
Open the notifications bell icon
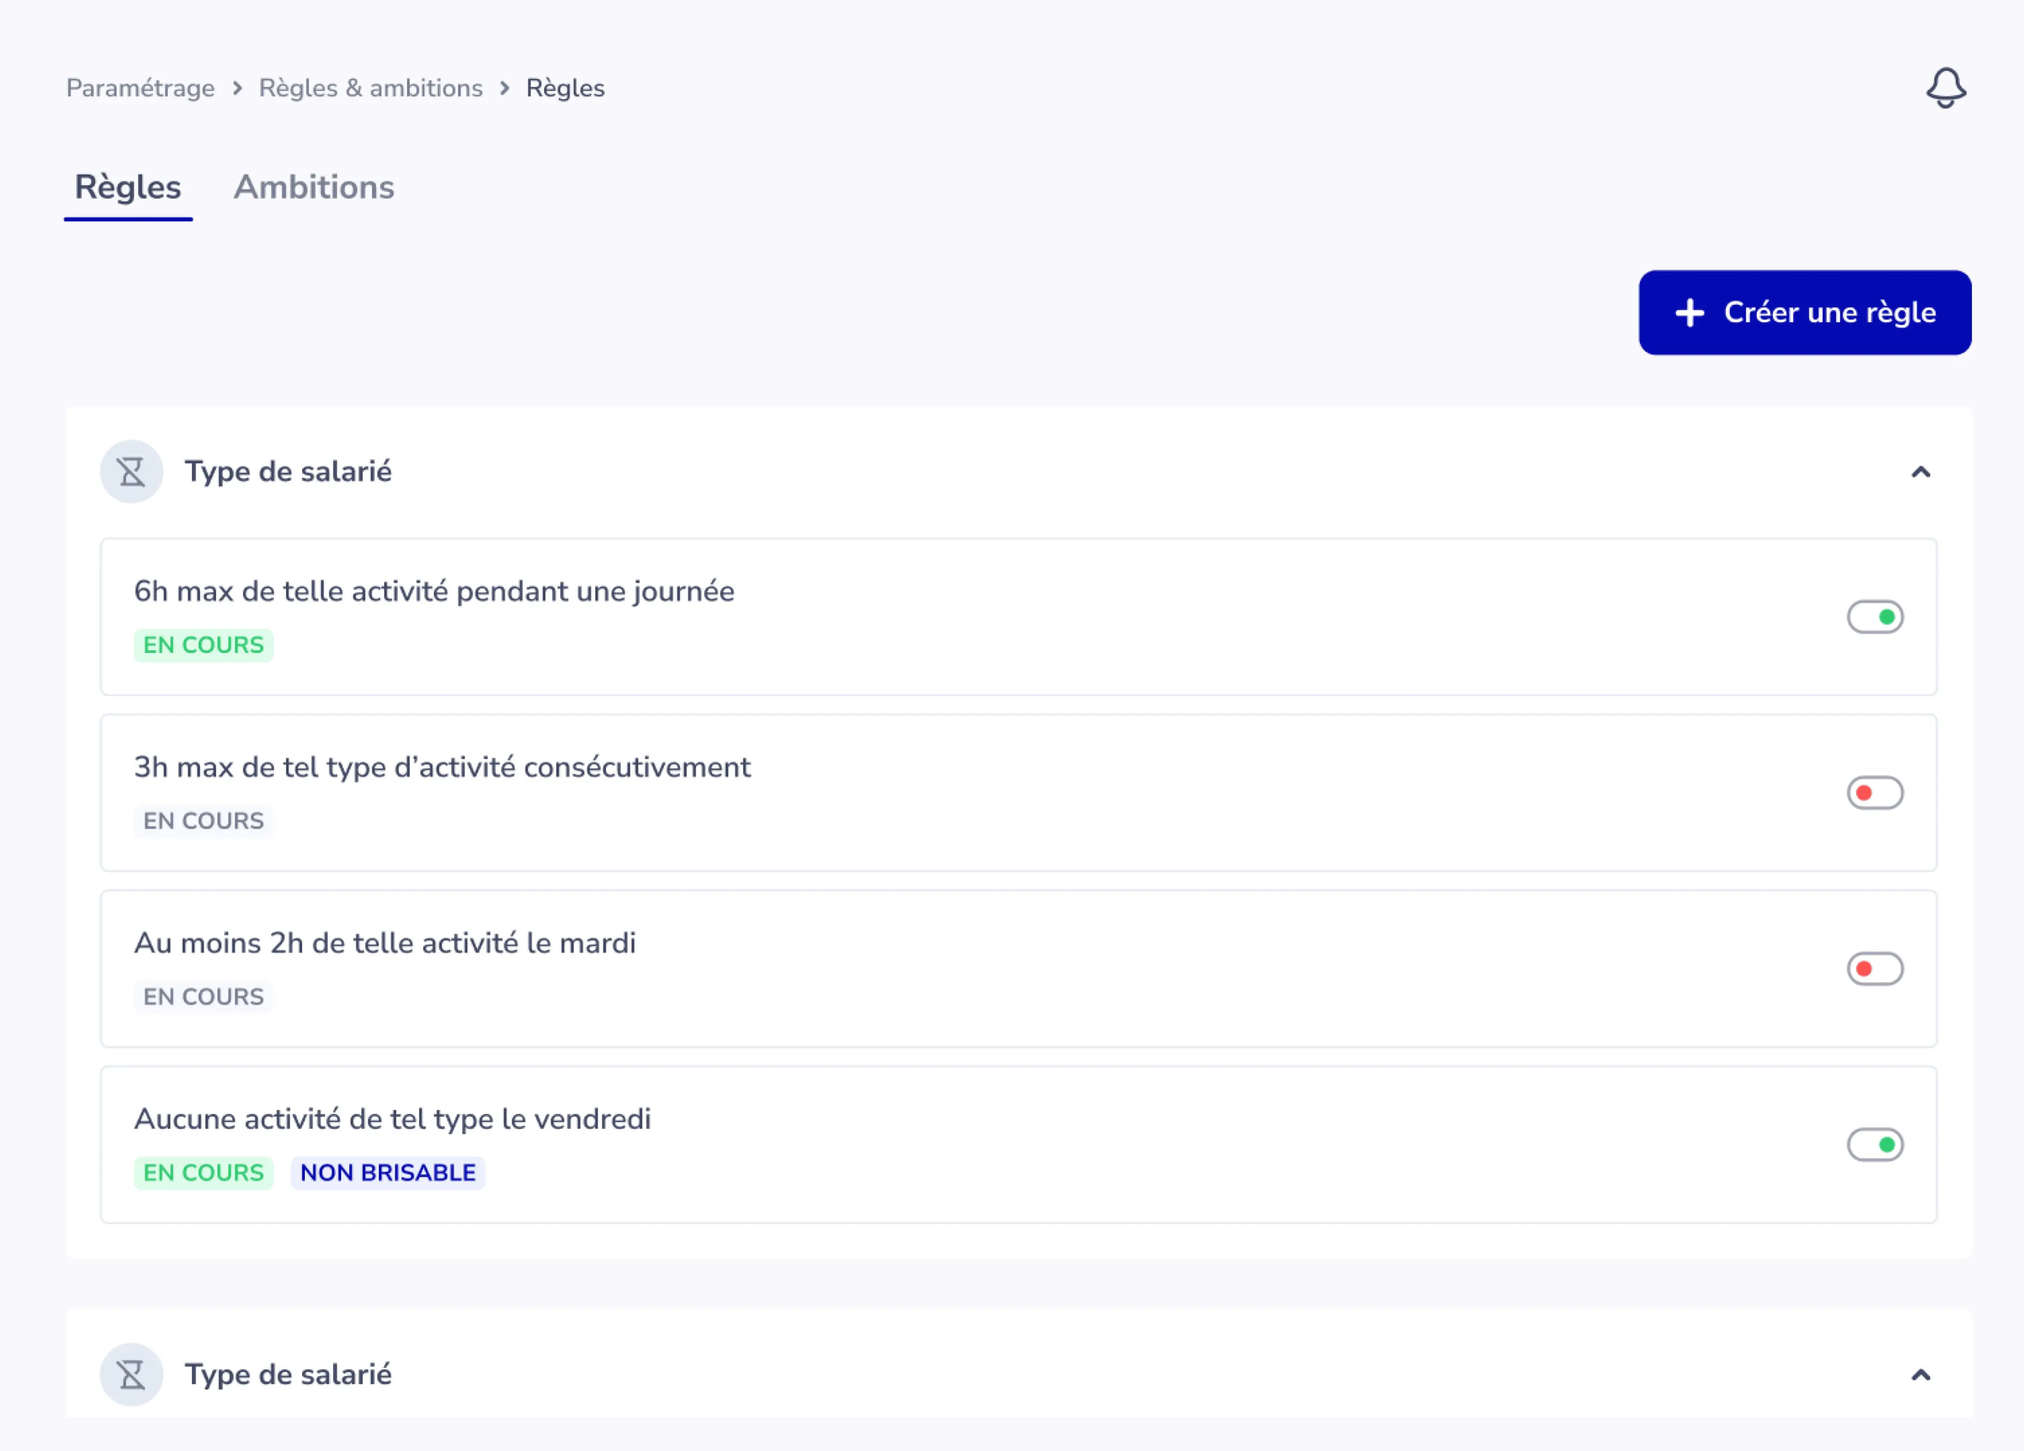(1945, 87)
